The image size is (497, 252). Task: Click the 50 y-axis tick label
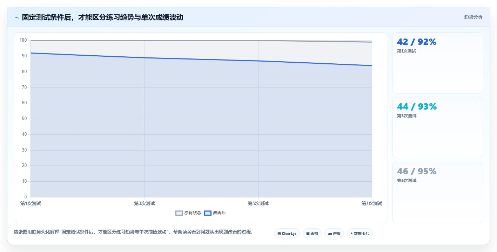pos(24,119)
